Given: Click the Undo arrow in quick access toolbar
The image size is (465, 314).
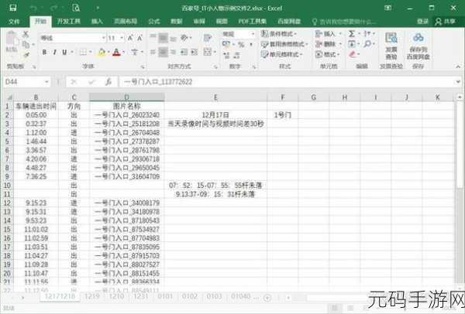Looking at the screenshot, I should click(34, 9).
